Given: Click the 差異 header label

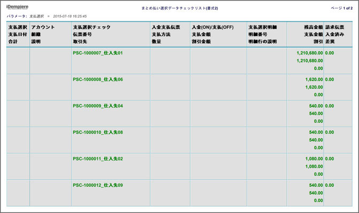Looking at the screenshot, I should coord(330,42).
